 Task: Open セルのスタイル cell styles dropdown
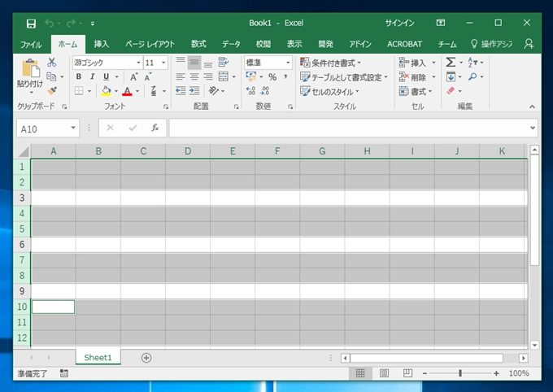click(x=329, y=92)
